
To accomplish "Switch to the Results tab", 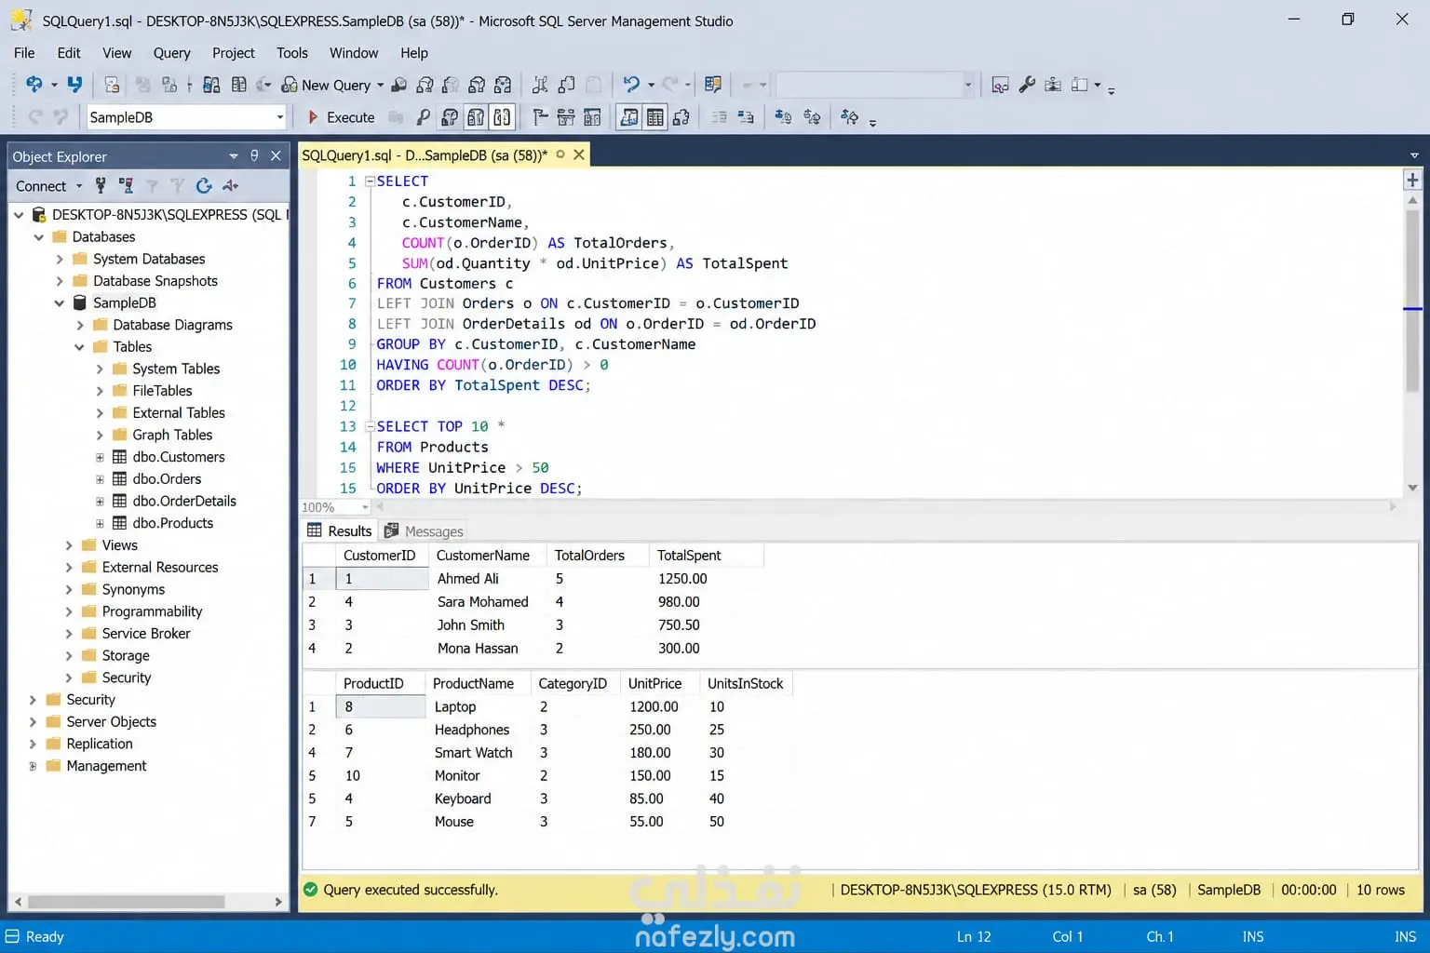I will (x=340, y=530).
